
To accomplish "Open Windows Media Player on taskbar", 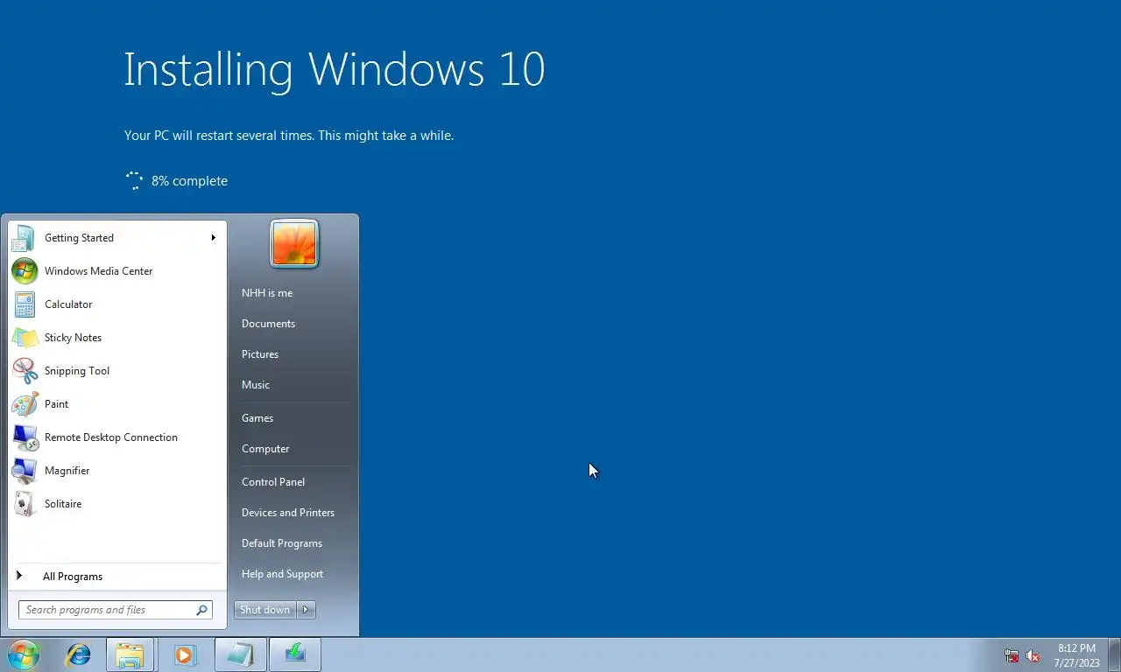I will [x=185, y=654].
